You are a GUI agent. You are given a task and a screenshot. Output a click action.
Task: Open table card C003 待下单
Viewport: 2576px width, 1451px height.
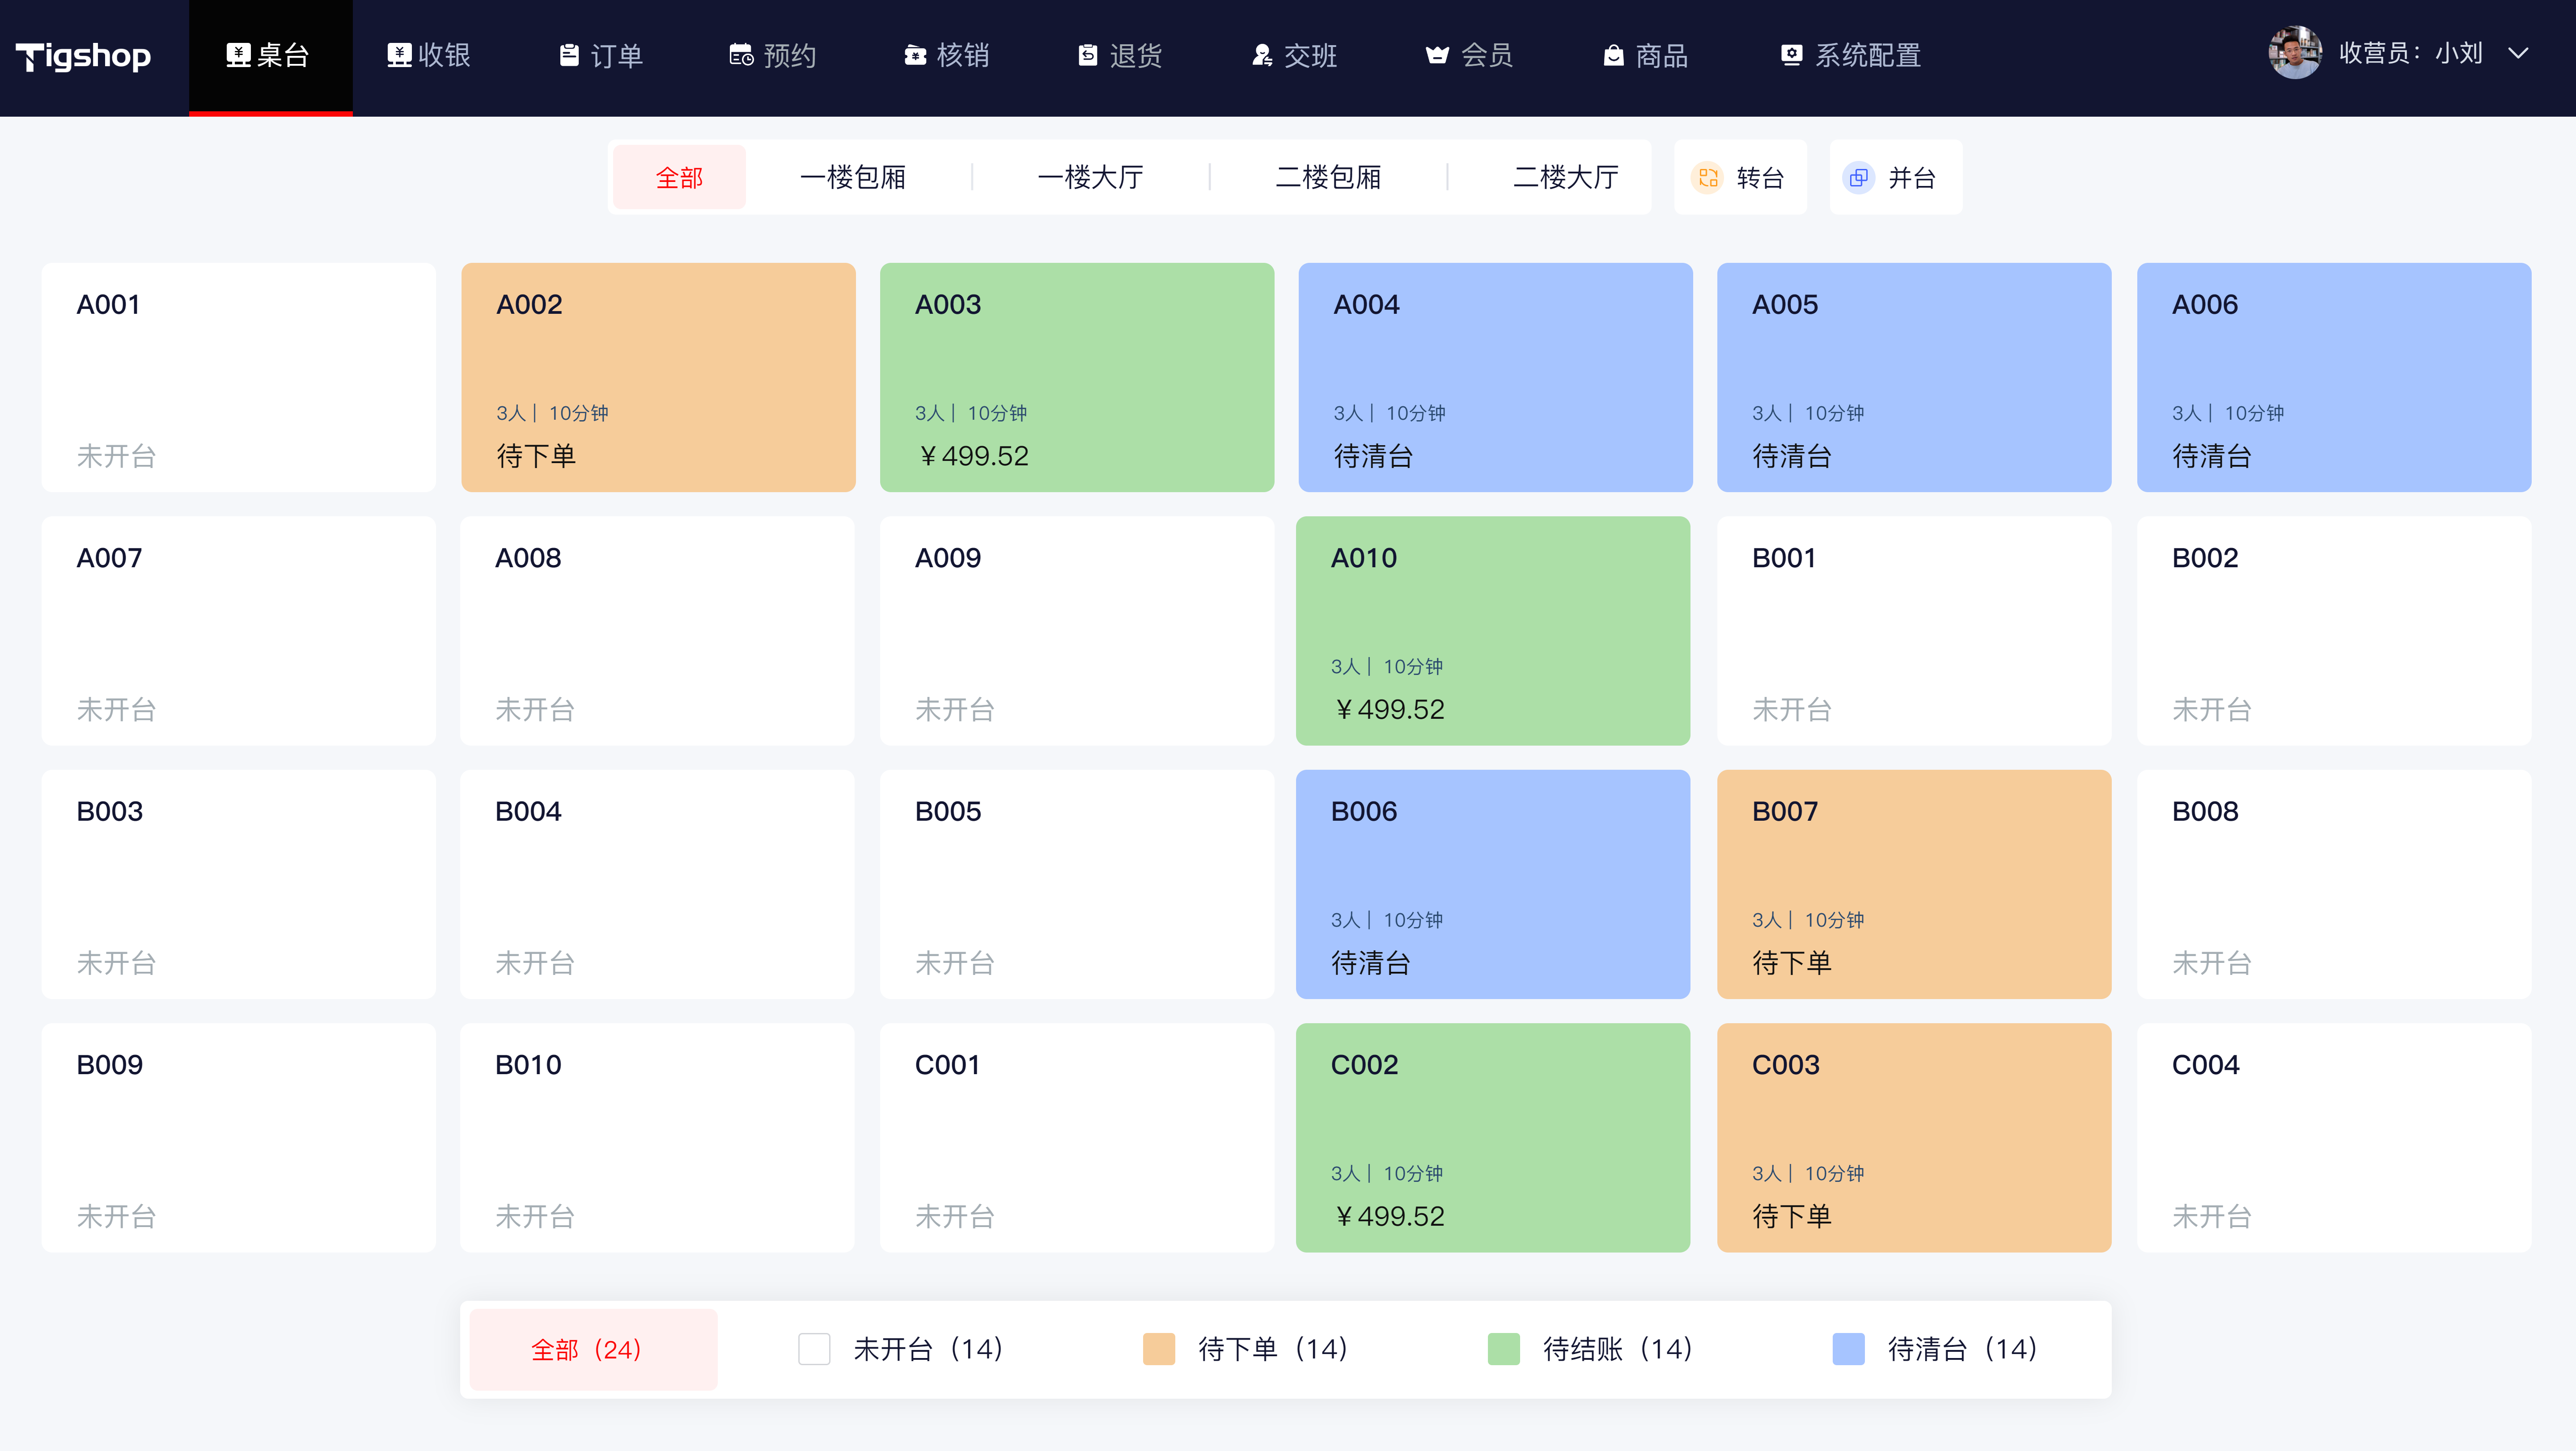[x=1914, y=1138]
